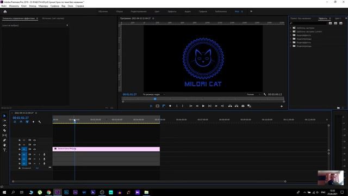Screen dimensions: 348x196
Task: Select the Razor tool
Action: coord(4,131)
